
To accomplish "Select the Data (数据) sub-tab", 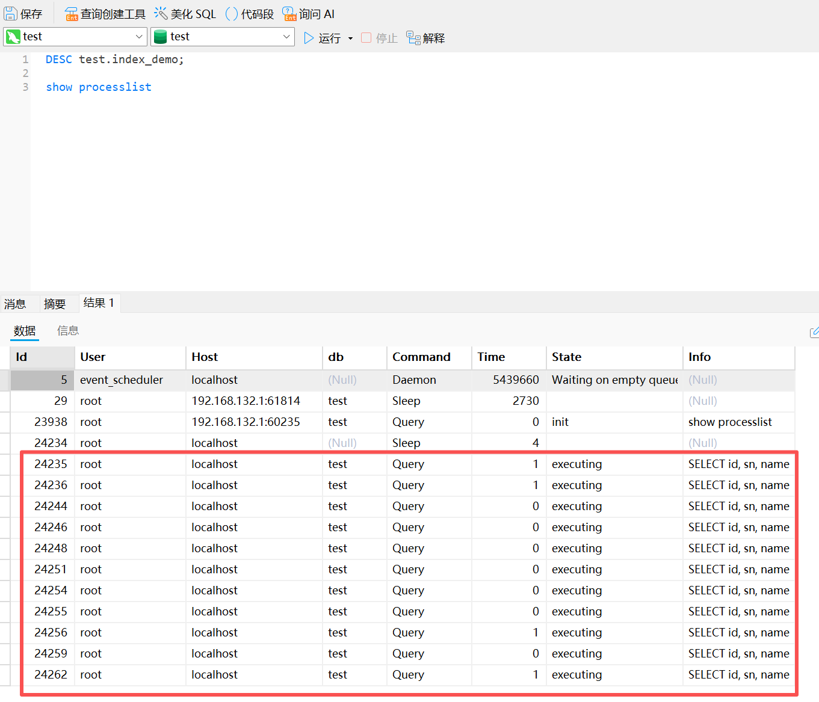I will (25, 331).
